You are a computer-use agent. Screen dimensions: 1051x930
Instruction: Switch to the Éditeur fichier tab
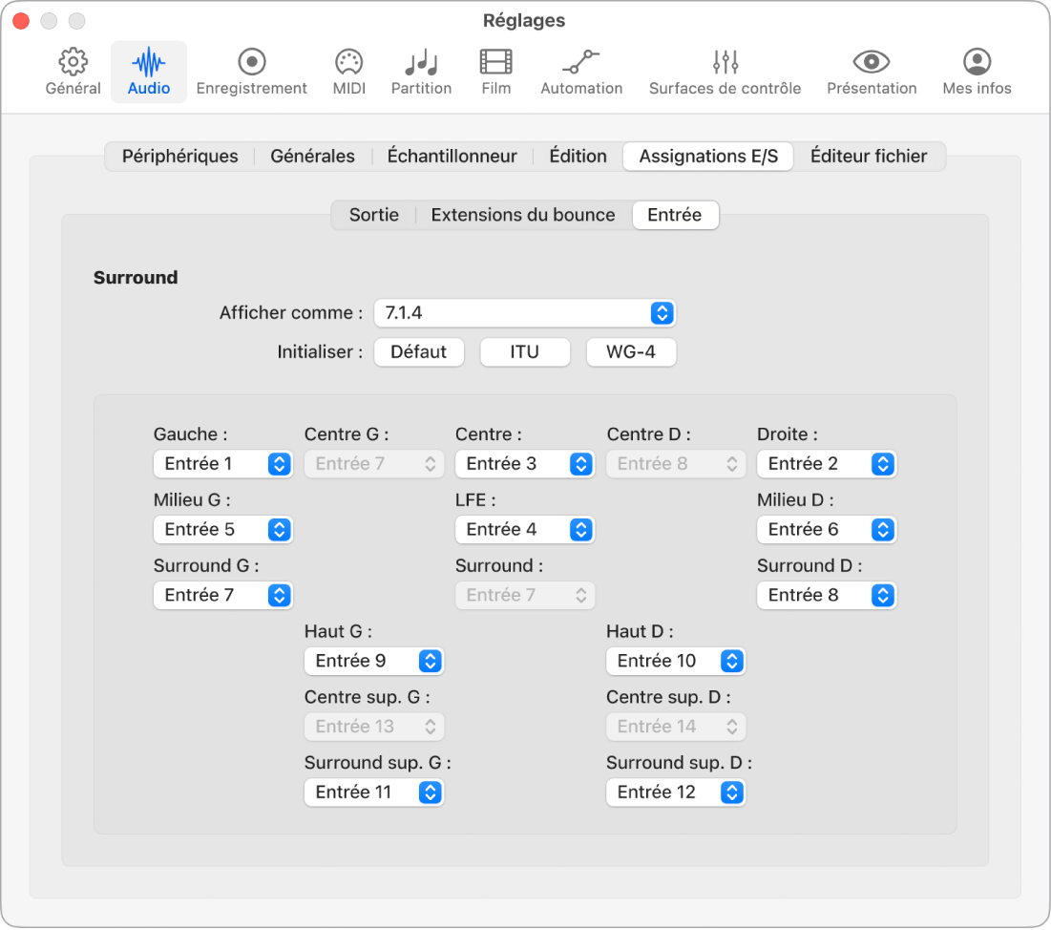click(x=869, y=157)
